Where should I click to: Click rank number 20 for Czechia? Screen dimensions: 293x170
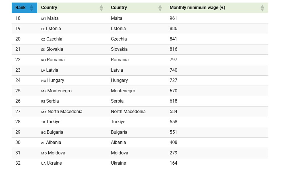coord(18,39)
